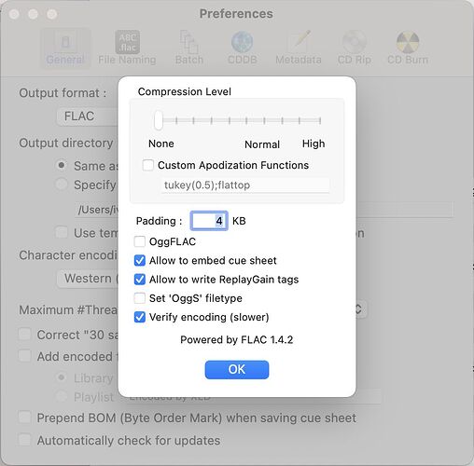Open the File Naming preferences icon
474x466 pixels.
click(x=127, y=42)
